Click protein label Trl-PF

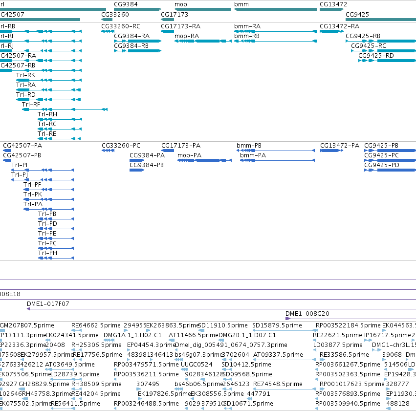pos(32,185)
